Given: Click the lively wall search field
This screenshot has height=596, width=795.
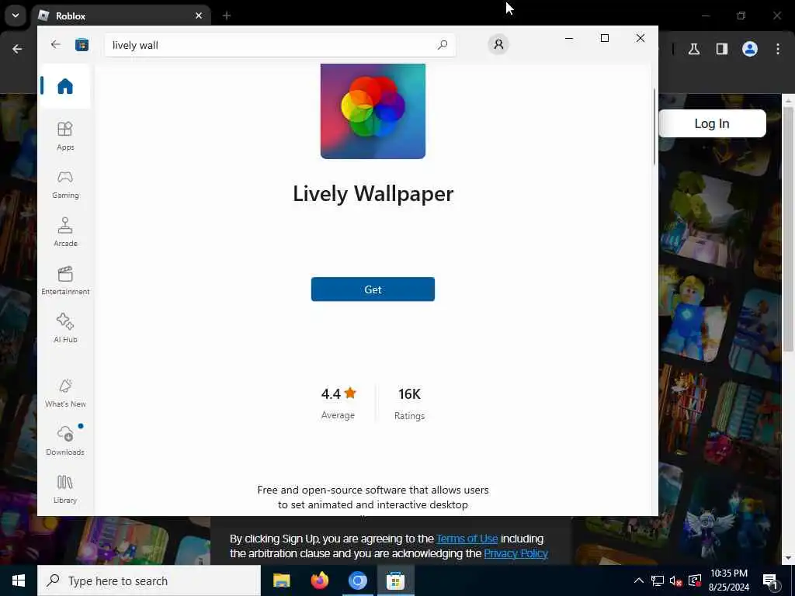Looking at the screenshot, I should click(279, 45).
